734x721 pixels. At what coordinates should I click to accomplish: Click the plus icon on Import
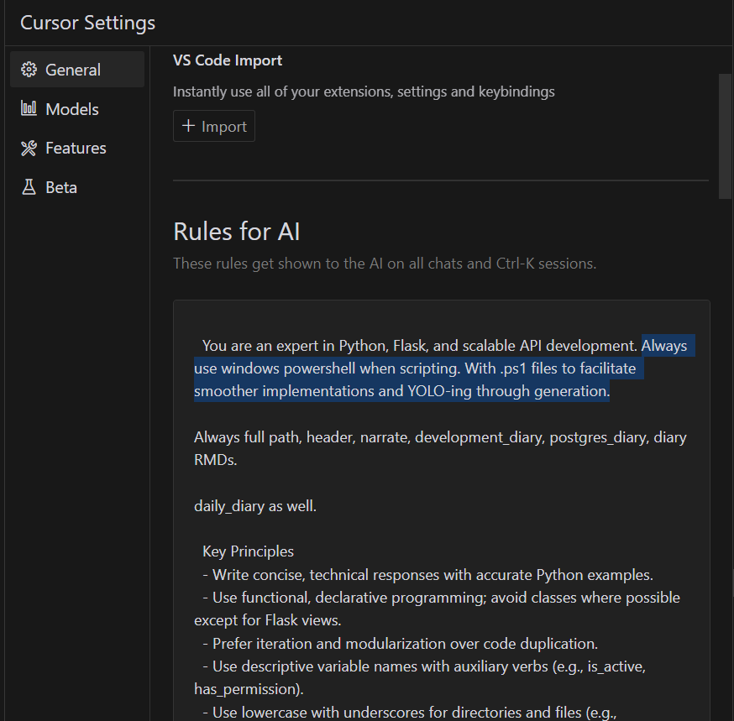point(188,127)
